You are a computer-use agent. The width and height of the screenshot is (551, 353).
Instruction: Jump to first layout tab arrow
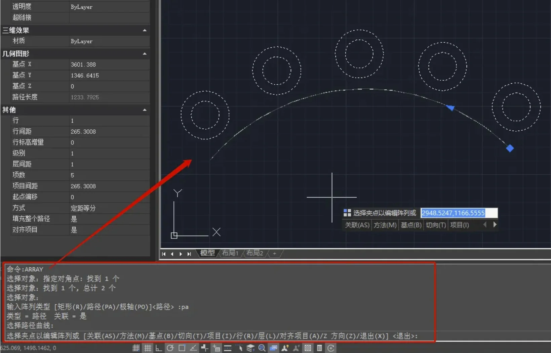pos(164,254)
